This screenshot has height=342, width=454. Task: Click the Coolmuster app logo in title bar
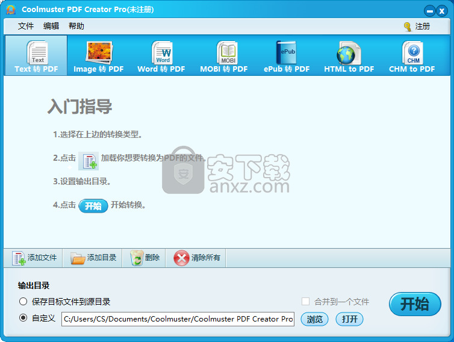pos(11,10)
